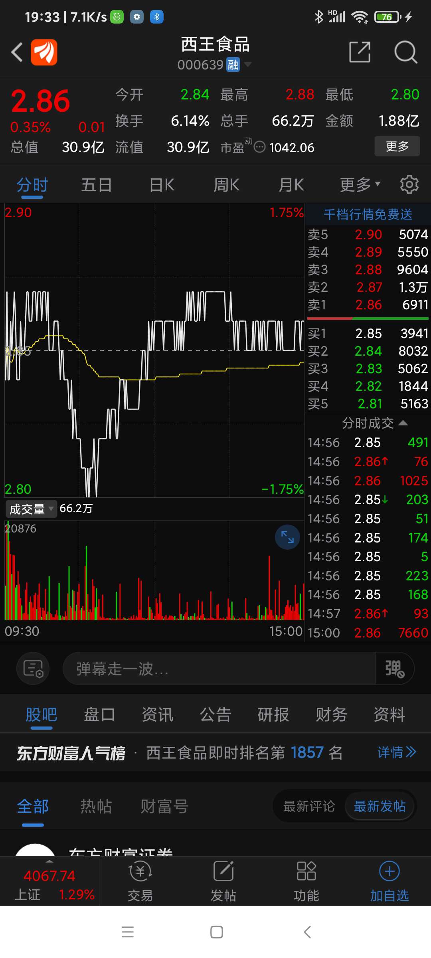
Task: Switch sorting to 最新评论
Action: (309, 806)
